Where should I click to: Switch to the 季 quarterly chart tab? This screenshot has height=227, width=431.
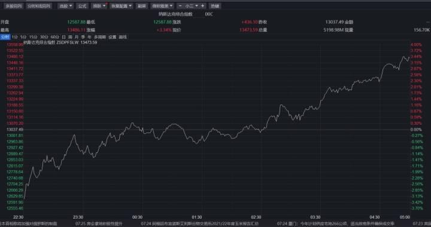(83, 37)
